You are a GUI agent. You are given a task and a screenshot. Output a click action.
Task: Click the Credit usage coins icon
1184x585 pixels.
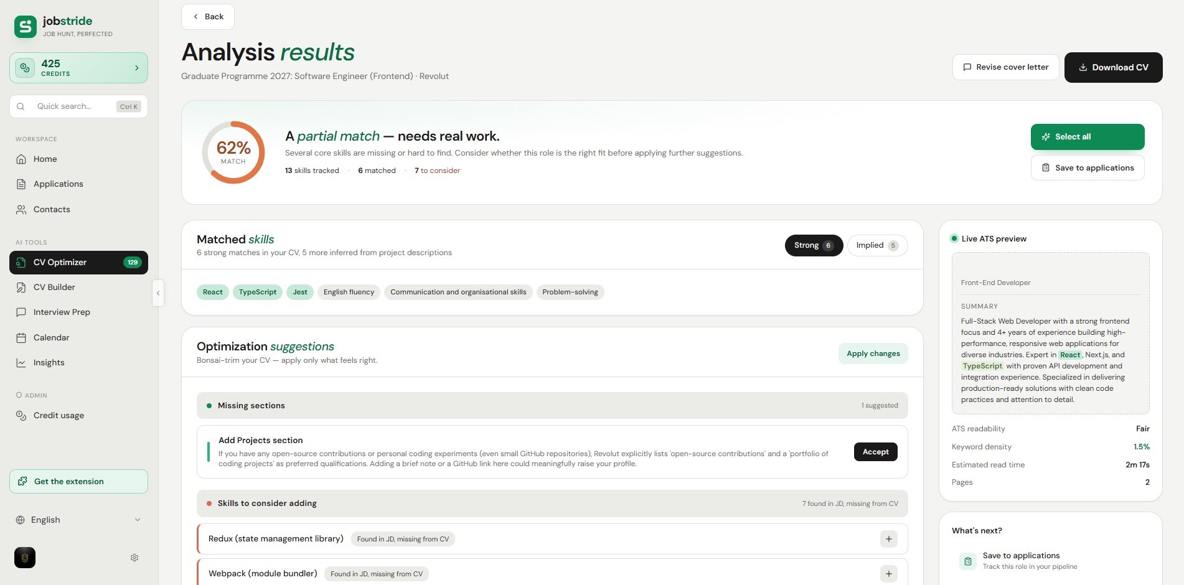pos(21,416)
